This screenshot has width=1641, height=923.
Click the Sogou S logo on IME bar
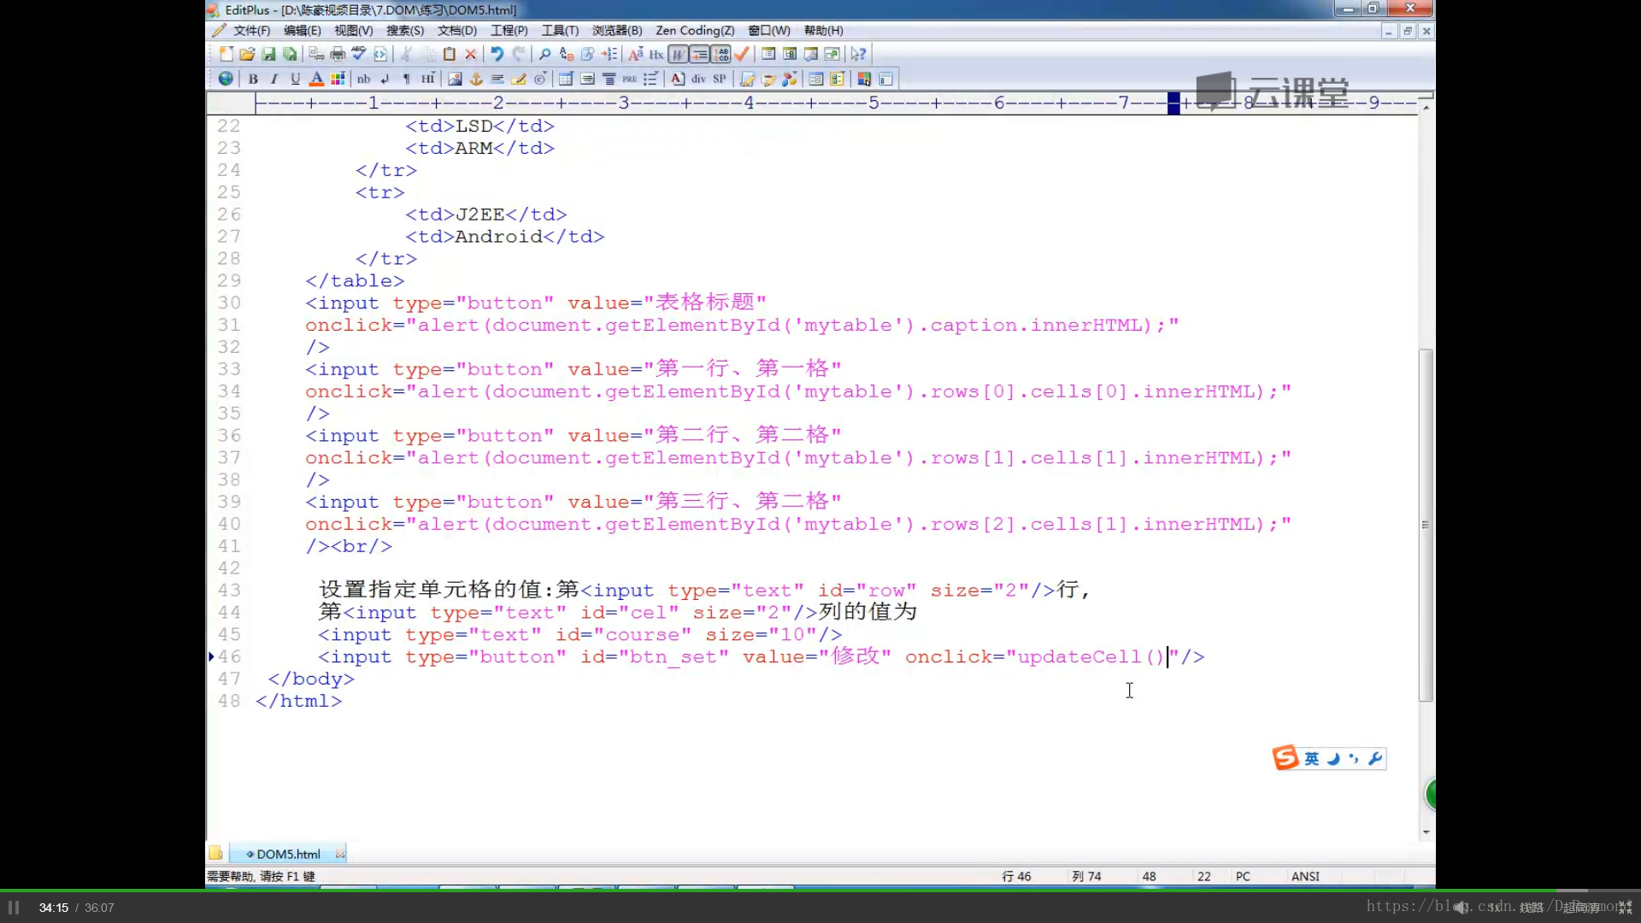(1285, 758)
